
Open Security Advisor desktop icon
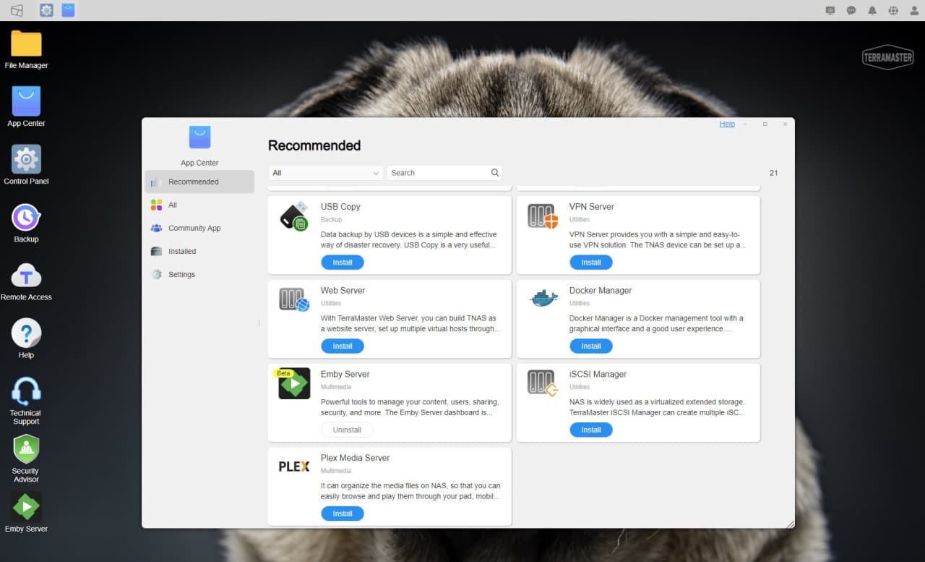click(26, 450)
